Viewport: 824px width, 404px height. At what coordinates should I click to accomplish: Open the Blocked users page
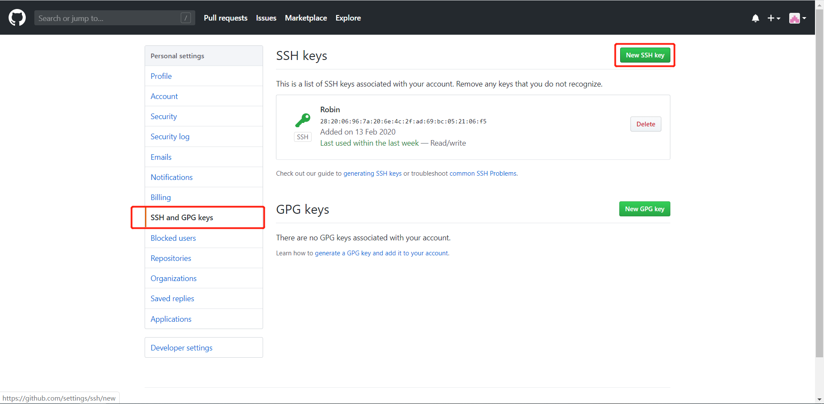(204, 238)
